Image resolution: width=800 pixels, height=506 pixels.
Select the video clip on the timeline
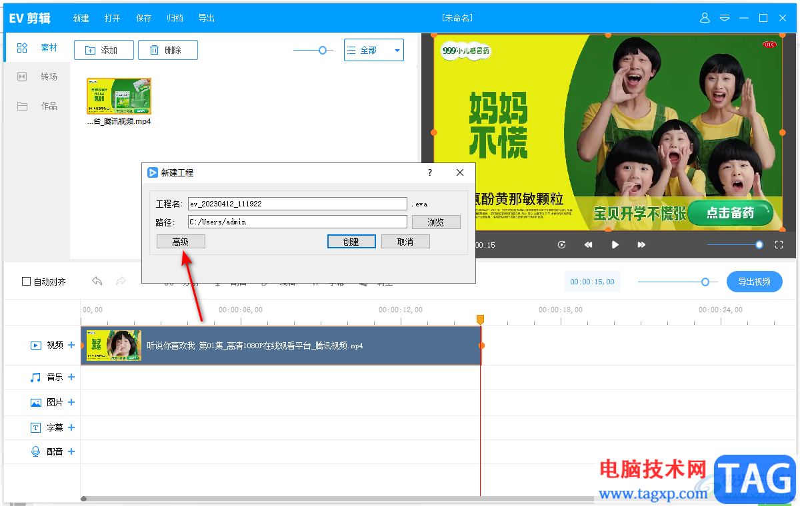281,346
